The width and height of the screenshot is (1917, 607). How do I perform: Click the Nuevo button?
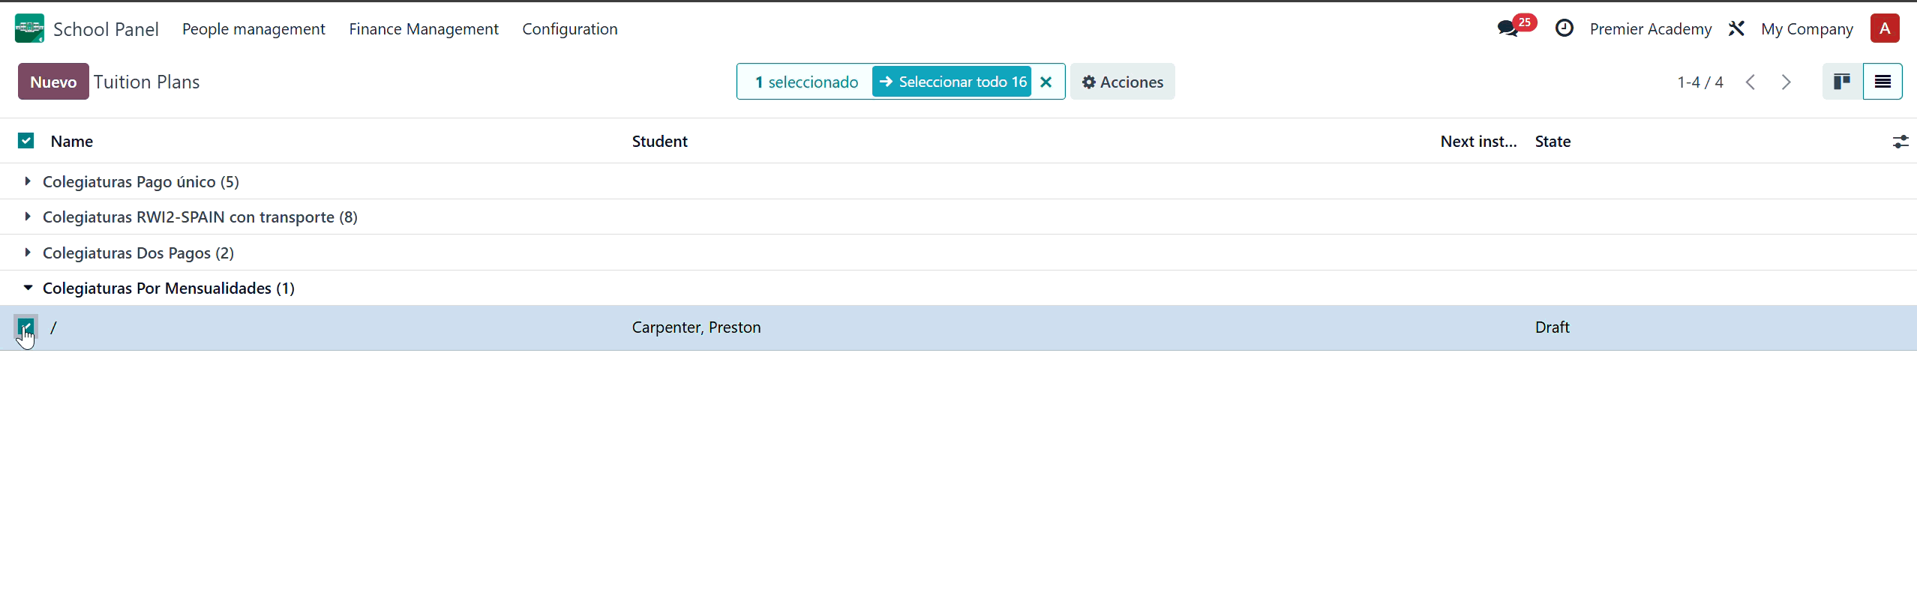point(53,82)
